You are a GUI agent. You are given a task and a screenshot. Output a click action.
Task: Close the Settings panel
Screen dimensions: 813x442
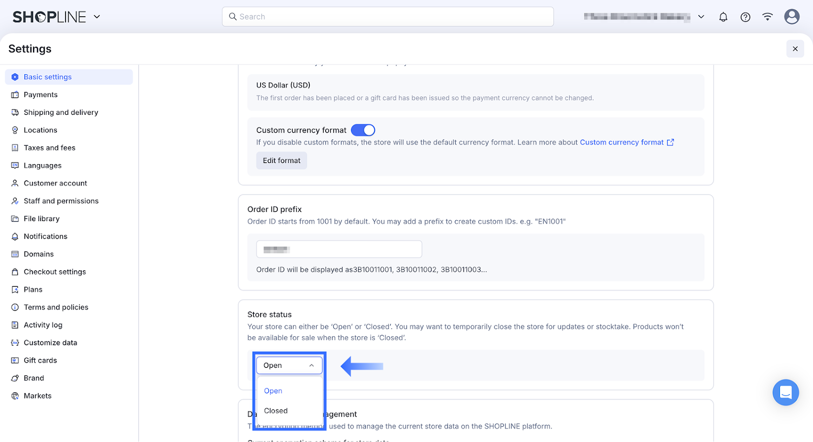pyautogui.click(x=795, y=49)
